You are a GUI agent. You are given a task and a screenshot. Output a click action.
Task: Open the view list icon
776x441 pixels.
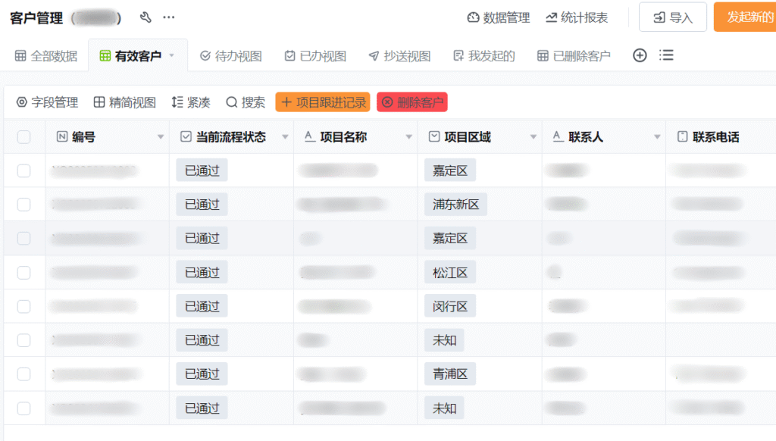[x=666, y=55]
